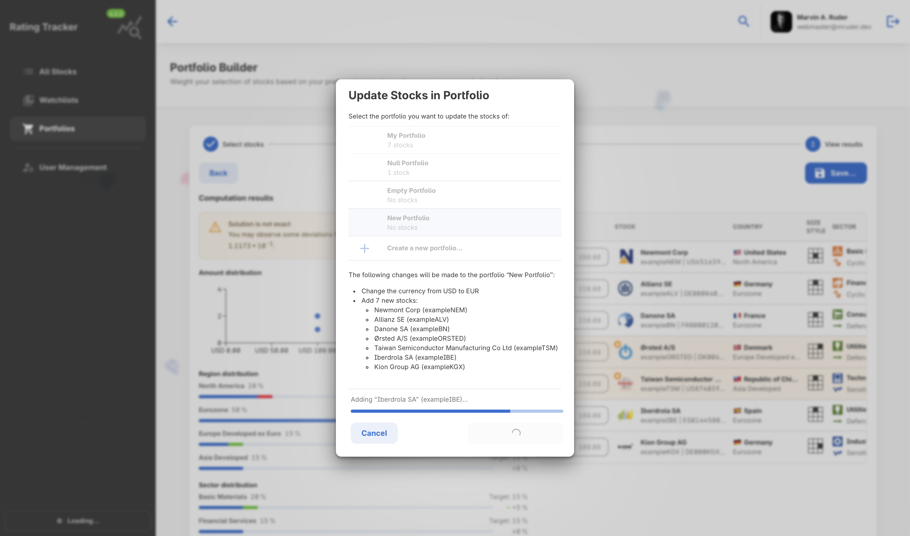Click the Rating Tracker logo icon

[x=130, y=27]
